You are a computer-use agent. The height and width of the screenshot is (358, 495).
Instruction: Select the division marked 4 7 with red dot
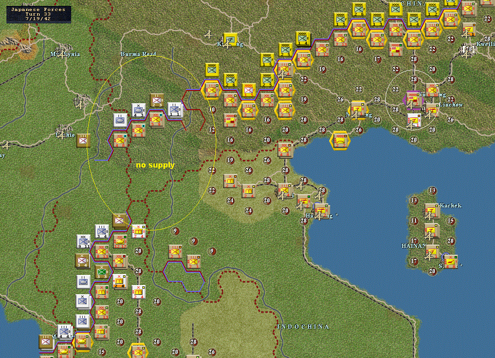click(x=120, y=261)
